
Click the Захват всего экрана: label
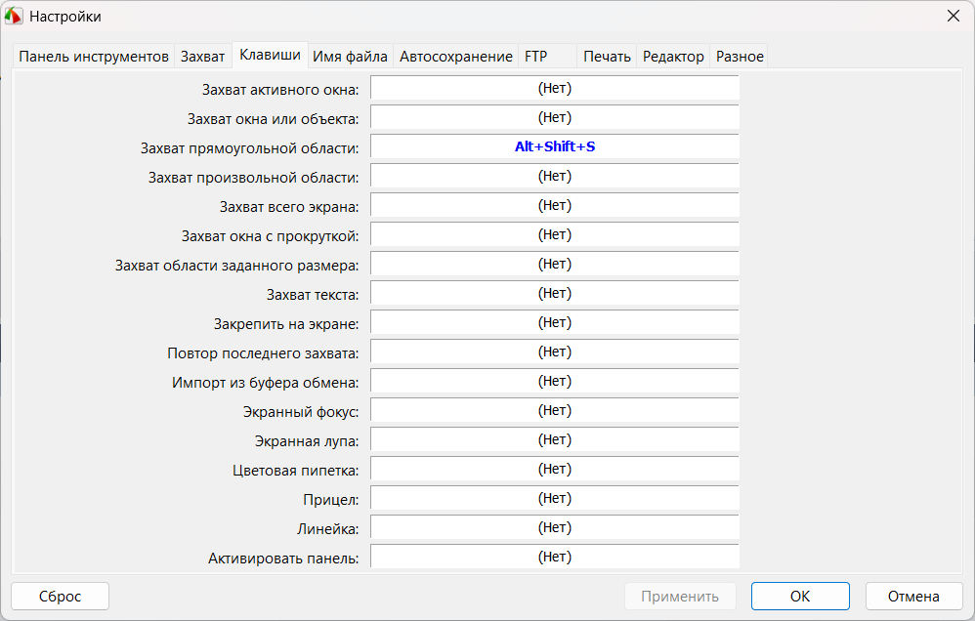coord(289,207)
